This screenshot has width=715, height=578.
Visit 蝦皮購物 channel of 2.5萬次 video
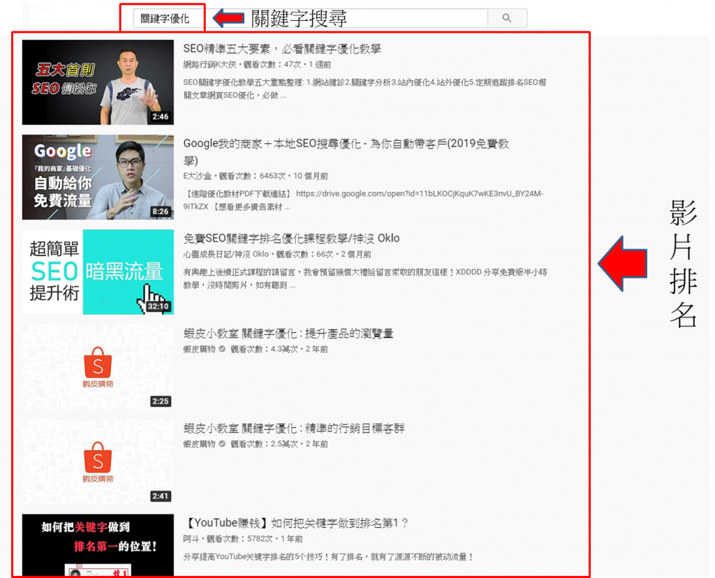coord(199,444)
